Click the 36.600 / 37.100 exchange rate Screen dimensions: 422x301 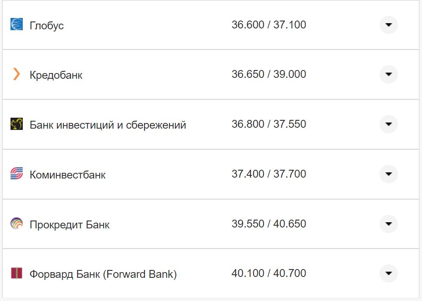(269, 25)
